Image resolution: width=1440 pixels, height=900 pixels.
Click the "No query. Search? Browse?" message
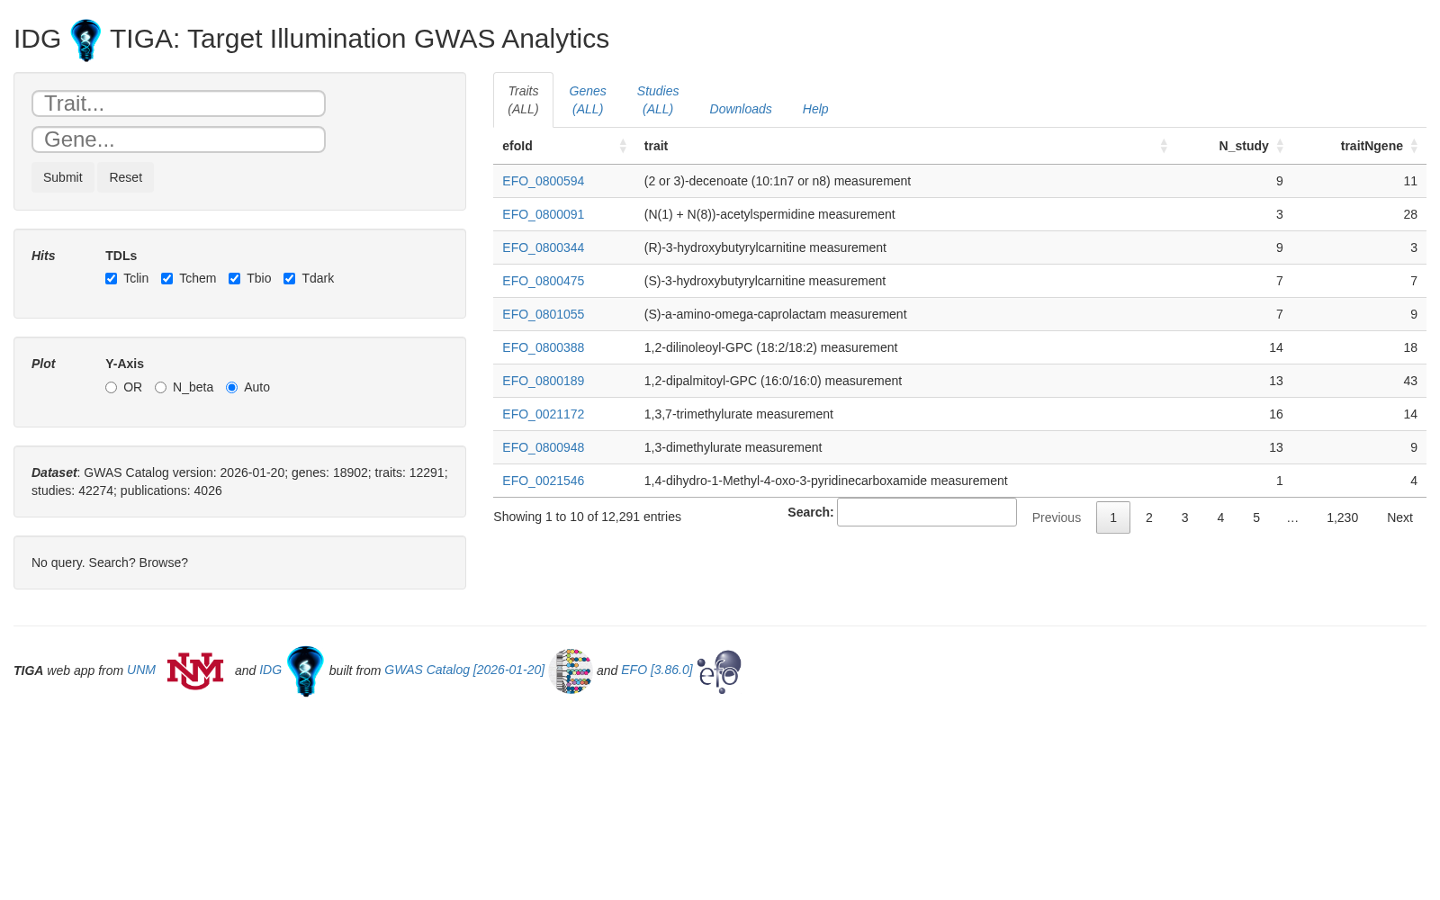[x=110, y=562]
